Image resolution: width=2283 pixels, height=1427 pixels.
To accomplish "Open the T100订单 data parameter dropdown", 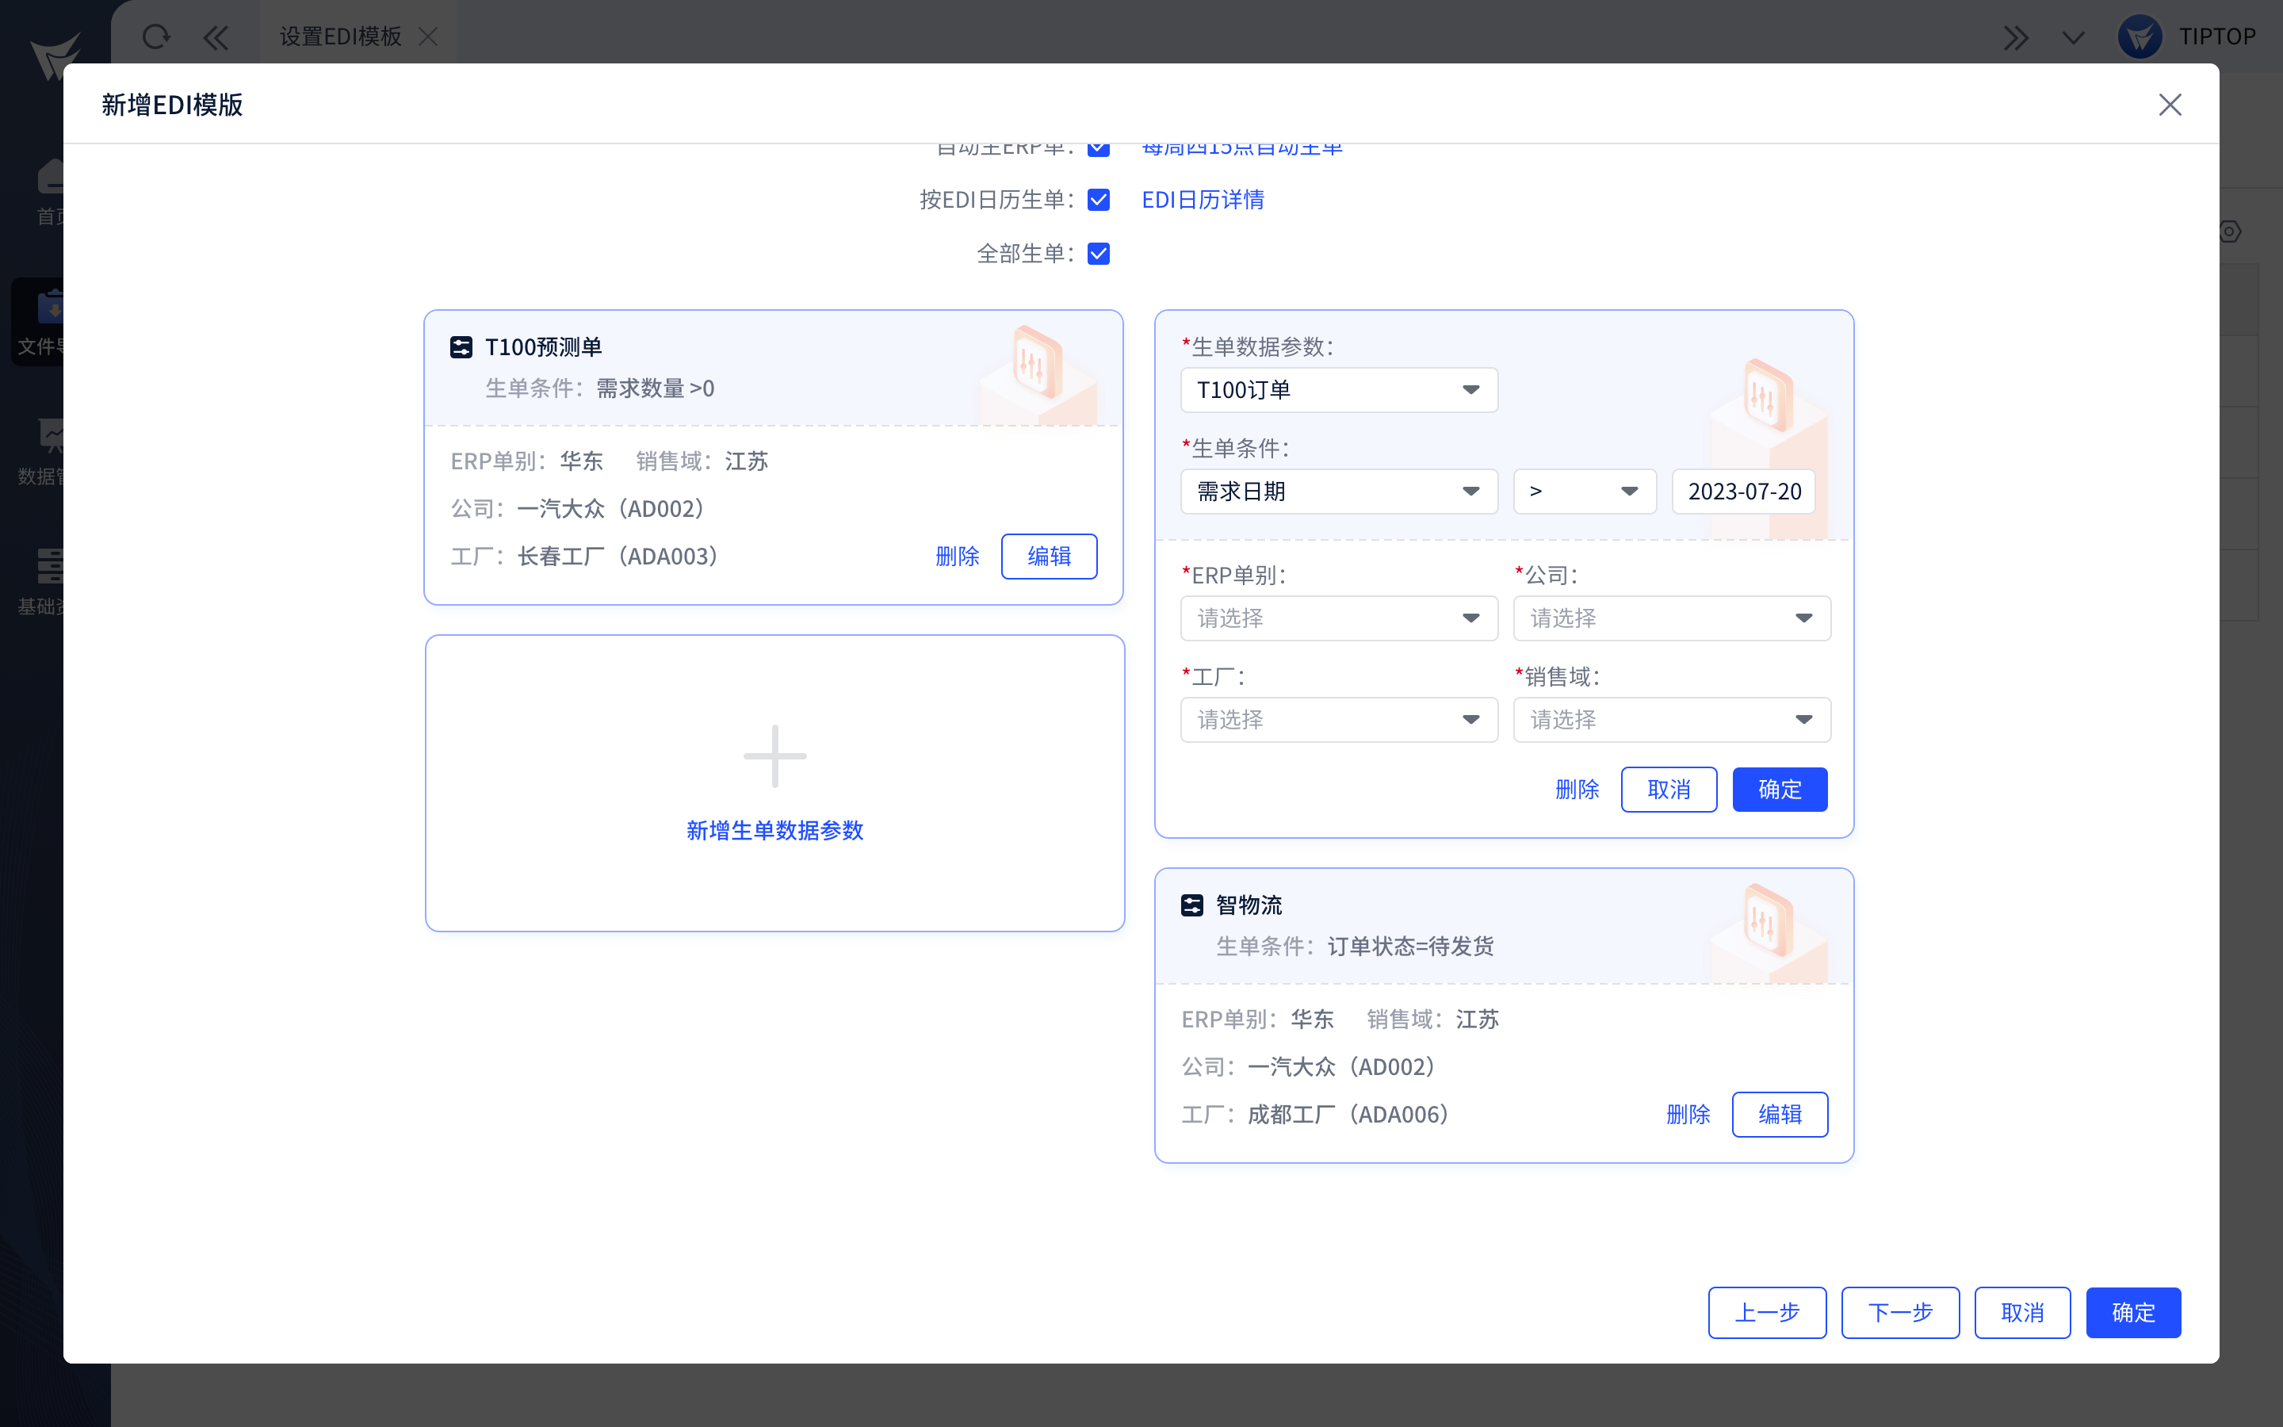I will pos(1338,390).
